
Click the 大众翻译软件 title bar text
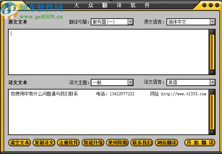[112, 5]
